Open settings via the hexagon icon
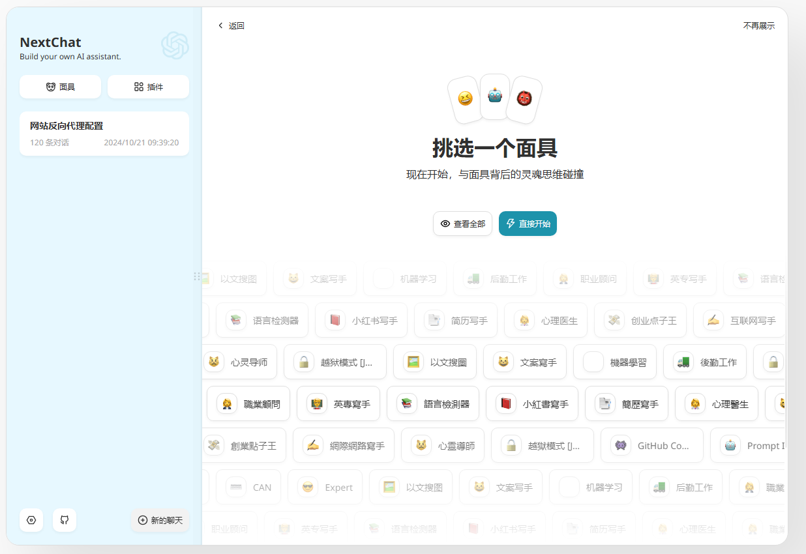 pyautogui.click(x=31, y=520)
